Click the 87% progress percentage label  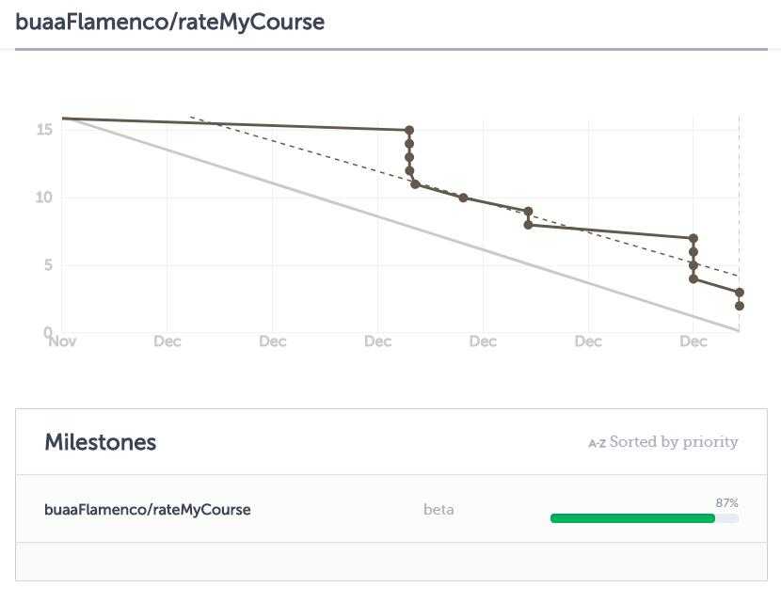(x=726, y=503)
